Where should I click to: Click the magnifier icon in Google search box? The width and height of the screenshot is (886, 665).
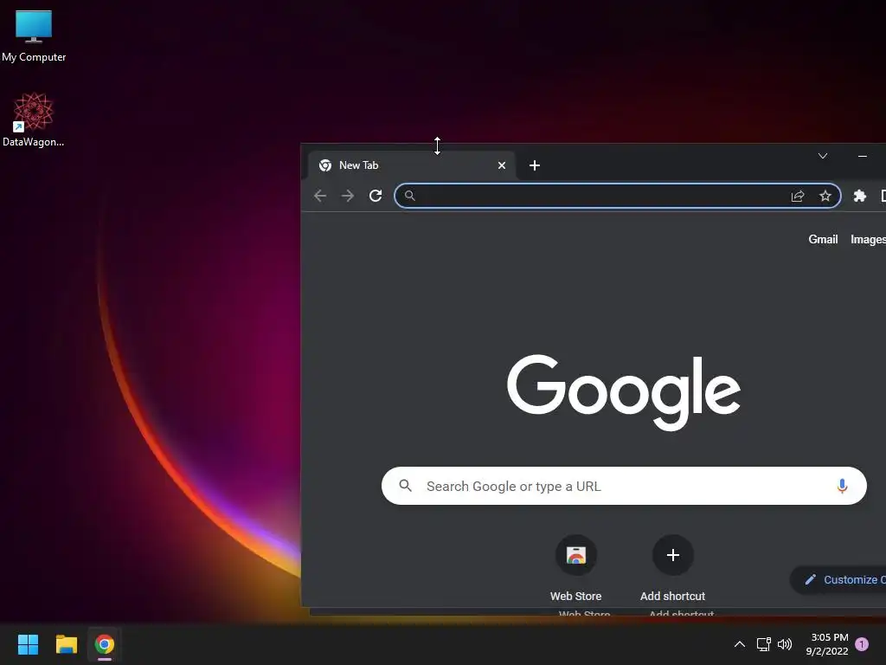pos(405,486)
